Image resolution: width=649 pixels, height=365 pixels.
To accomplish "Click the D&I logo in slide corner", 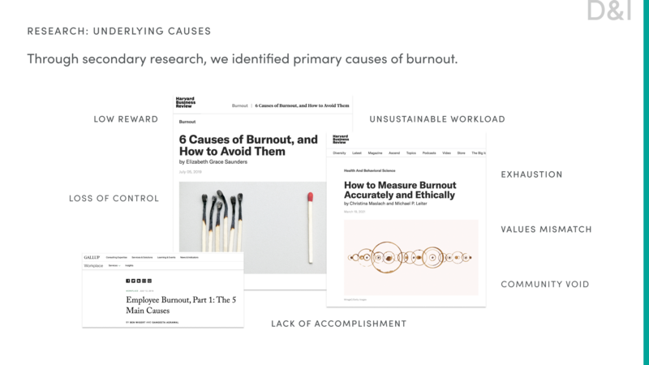I will (x=609, y=11).
